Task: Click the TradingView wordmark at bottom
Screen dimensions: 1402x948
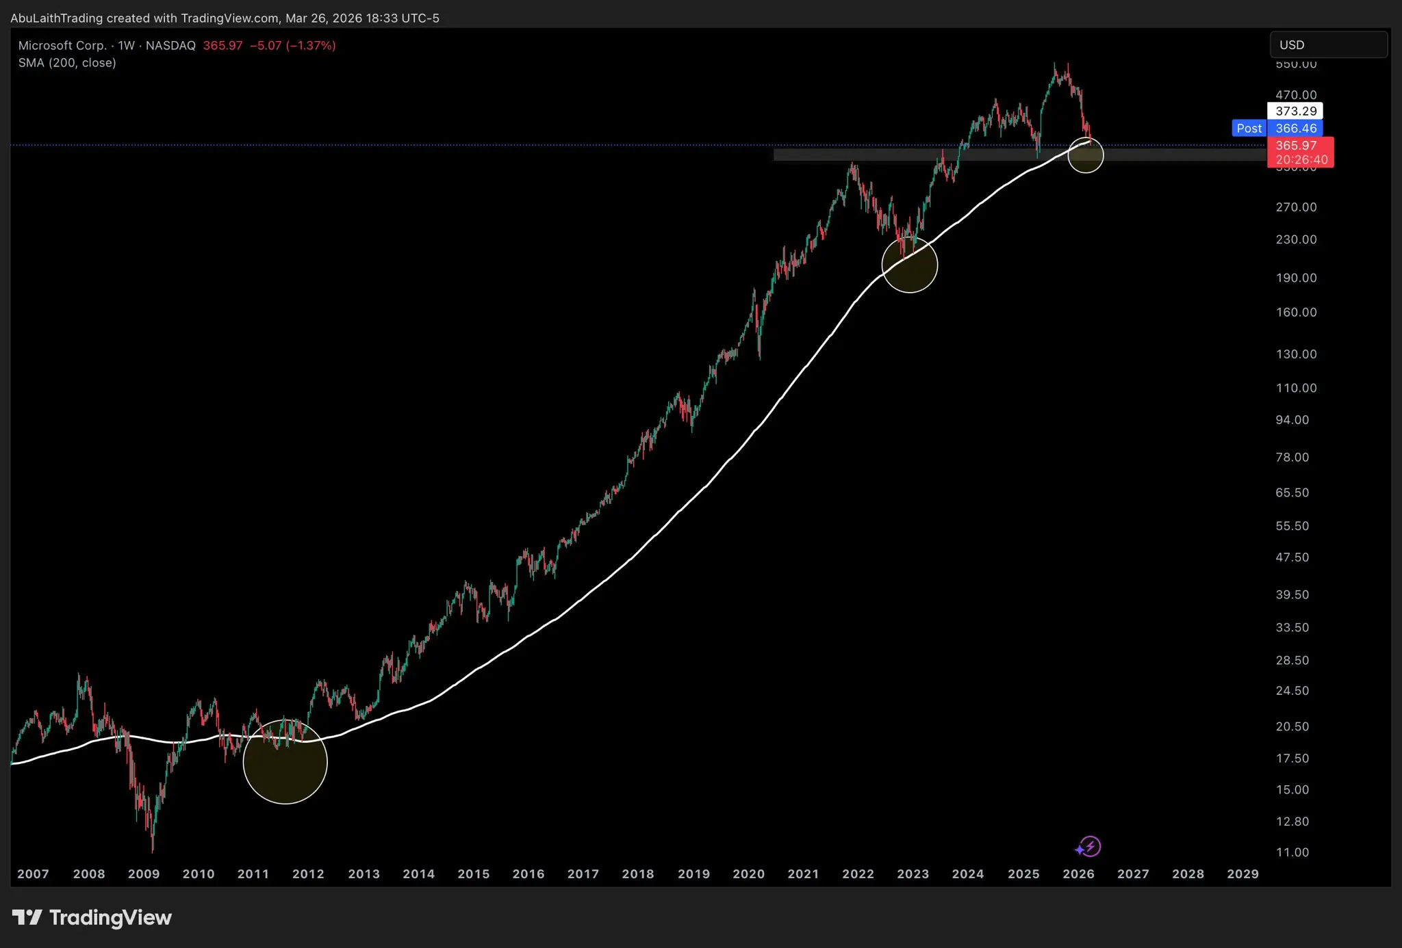Action: click(x=110, y=917)
